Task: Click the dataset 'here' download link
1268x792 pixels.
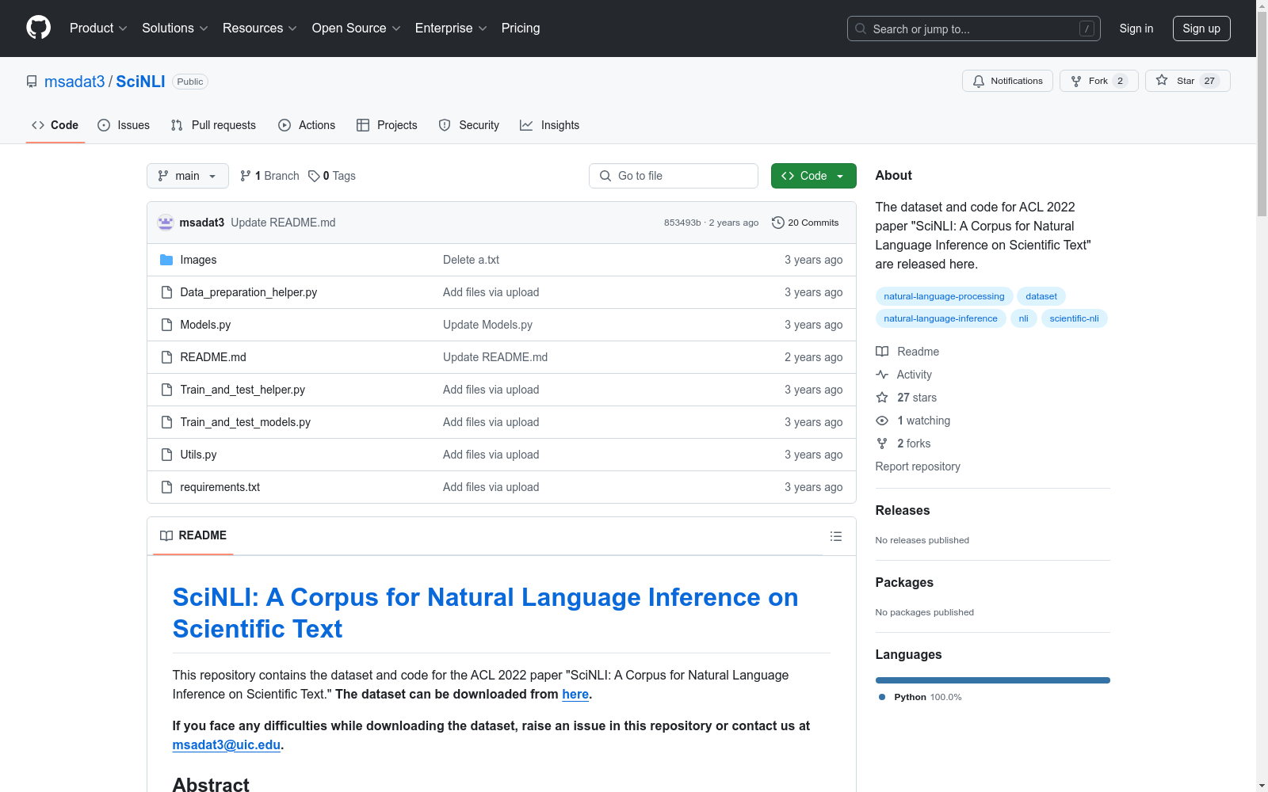Action: [x=575, y=695]
